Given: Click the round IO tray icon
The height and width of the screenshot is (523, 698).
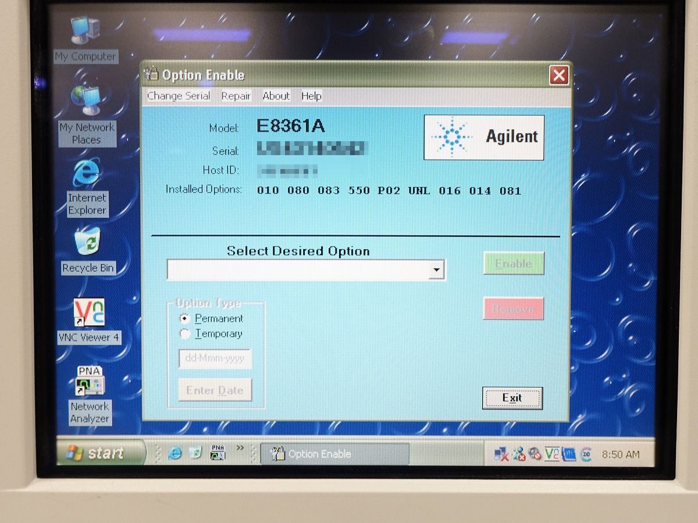Looking at the screenshot, I should pos(586,454).
